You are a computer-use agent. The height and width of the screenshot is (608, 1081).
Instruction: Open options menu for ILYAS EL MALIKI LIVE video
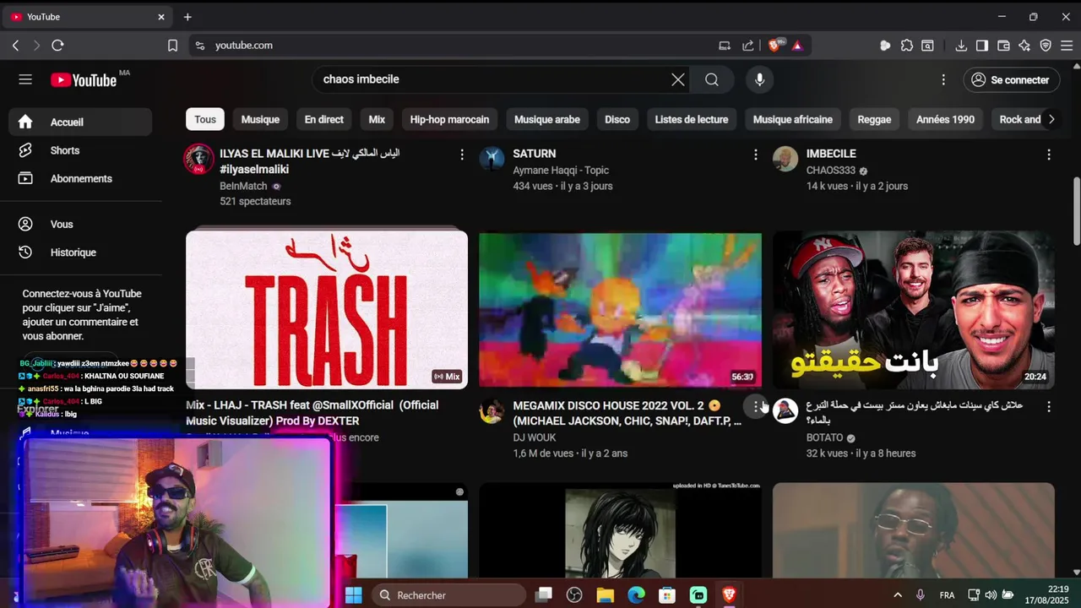point(461,155)
